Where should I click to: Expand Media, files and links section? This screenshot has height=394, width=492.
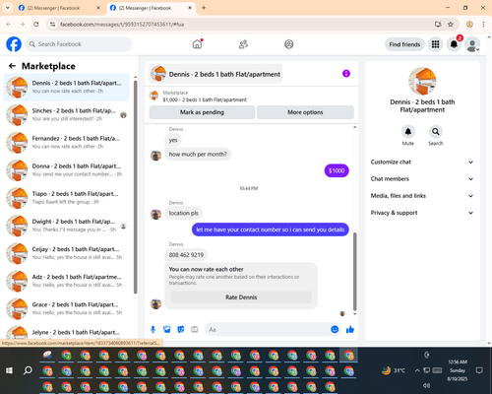[422, 196]
